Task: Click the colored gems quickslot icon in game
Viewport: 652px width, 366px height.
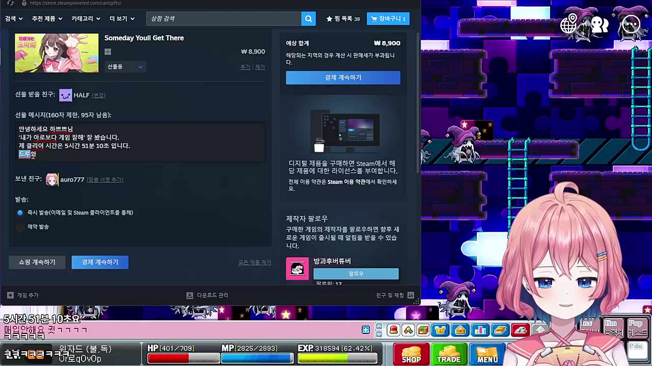Action: click(408, 330)
